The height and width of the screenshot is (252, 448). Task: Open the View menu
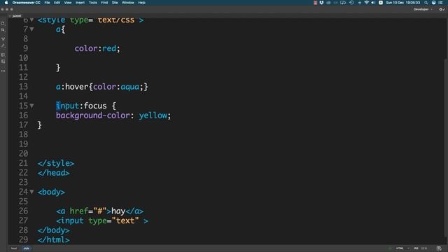[68, 3]
